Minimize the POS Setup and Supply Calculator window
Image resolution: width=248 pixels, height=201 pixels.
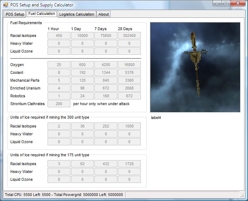pyautogui.click(x=217, y=4)
